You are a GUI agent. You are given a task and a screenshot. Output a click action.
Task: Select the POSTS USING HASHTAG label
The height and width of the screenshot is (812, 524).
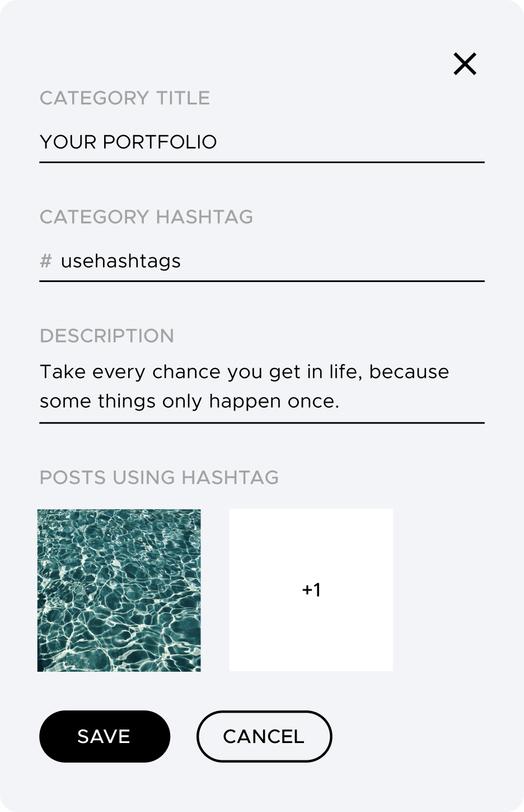click(160, 478)
